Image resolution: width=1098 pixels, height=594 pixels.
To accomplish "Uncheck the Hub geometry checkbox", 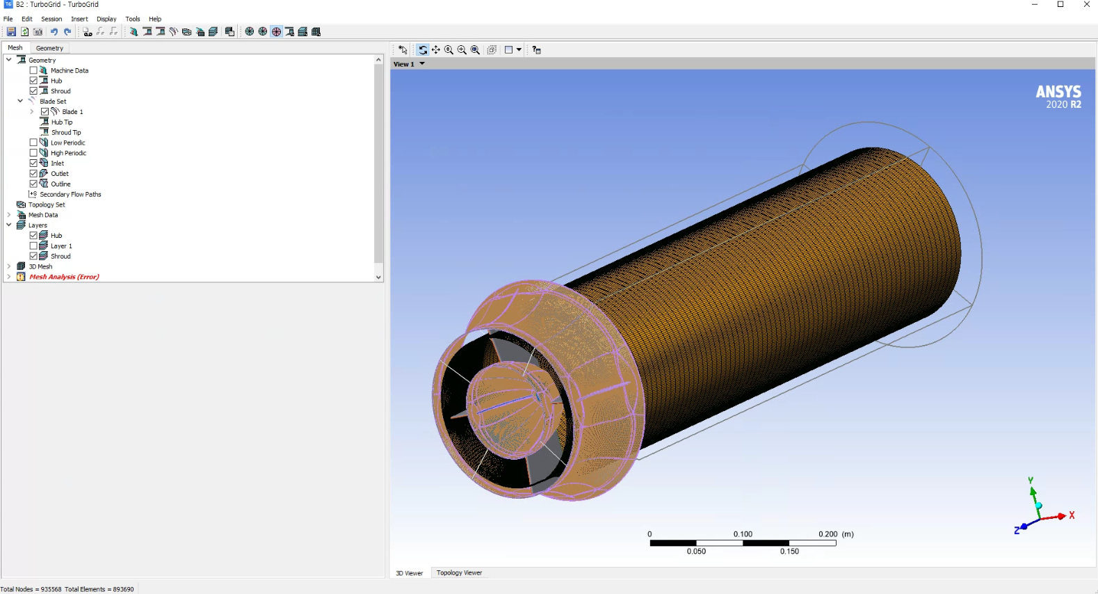I will (x=33, y=81).
